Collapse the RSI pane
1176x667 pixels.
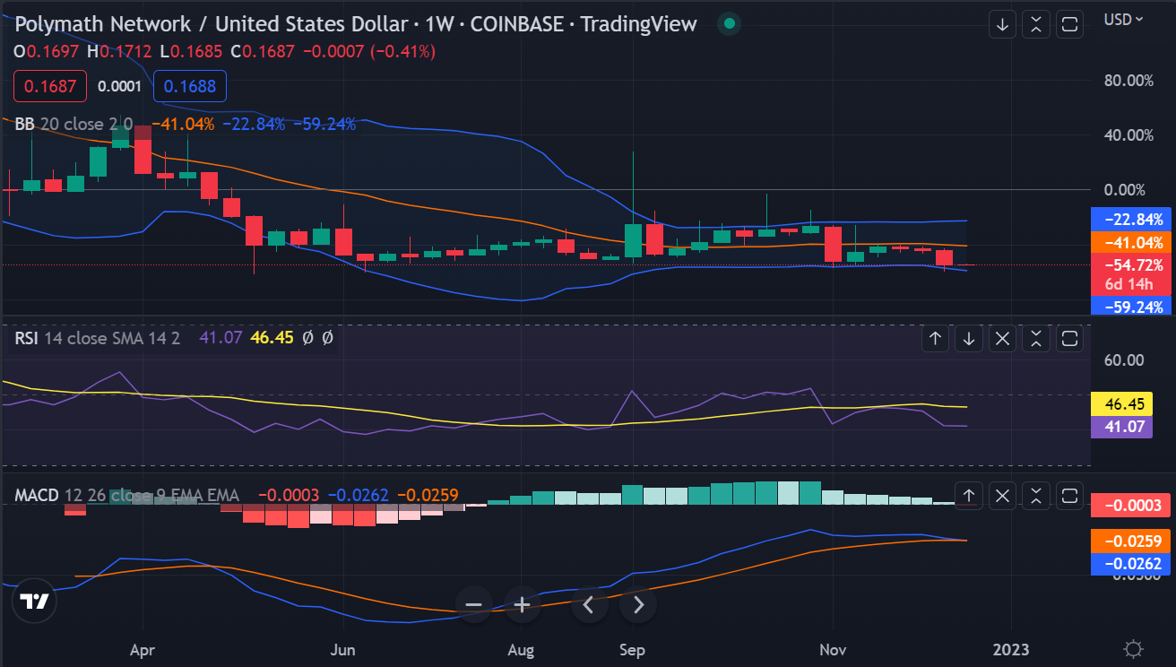click(1036, 338)
